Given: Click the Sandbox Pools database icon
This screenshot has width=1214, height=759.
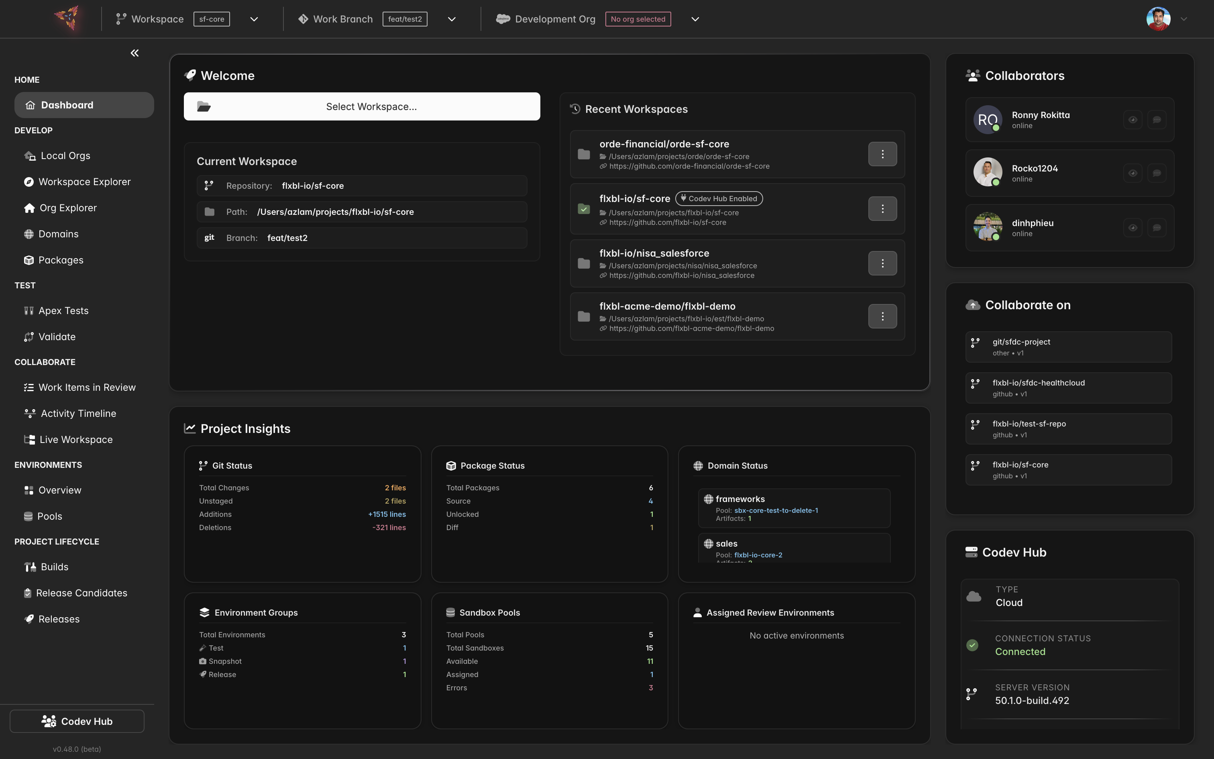Looking at the screenshot, I should click(450, 612).
